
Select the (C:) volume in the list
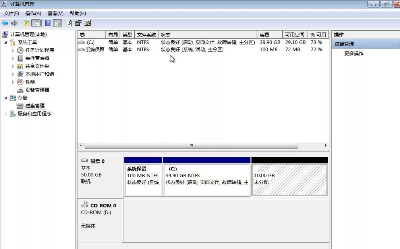[x=91, y=42]
